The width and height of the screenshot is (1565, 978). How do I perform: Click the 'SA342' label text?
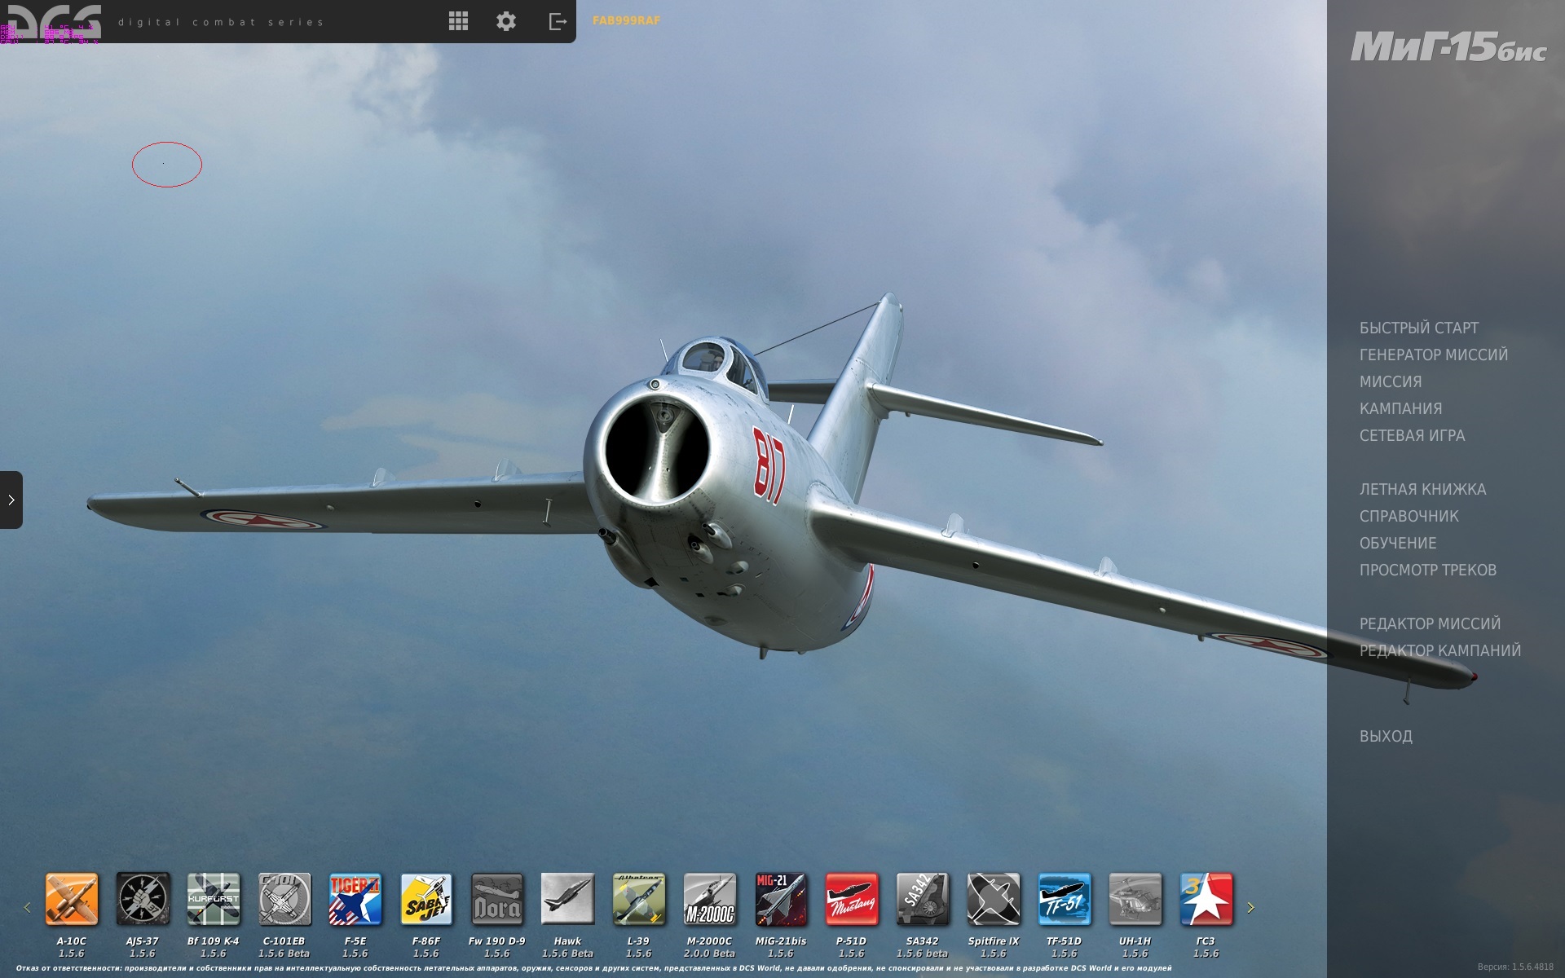click(x=922, y=941)
